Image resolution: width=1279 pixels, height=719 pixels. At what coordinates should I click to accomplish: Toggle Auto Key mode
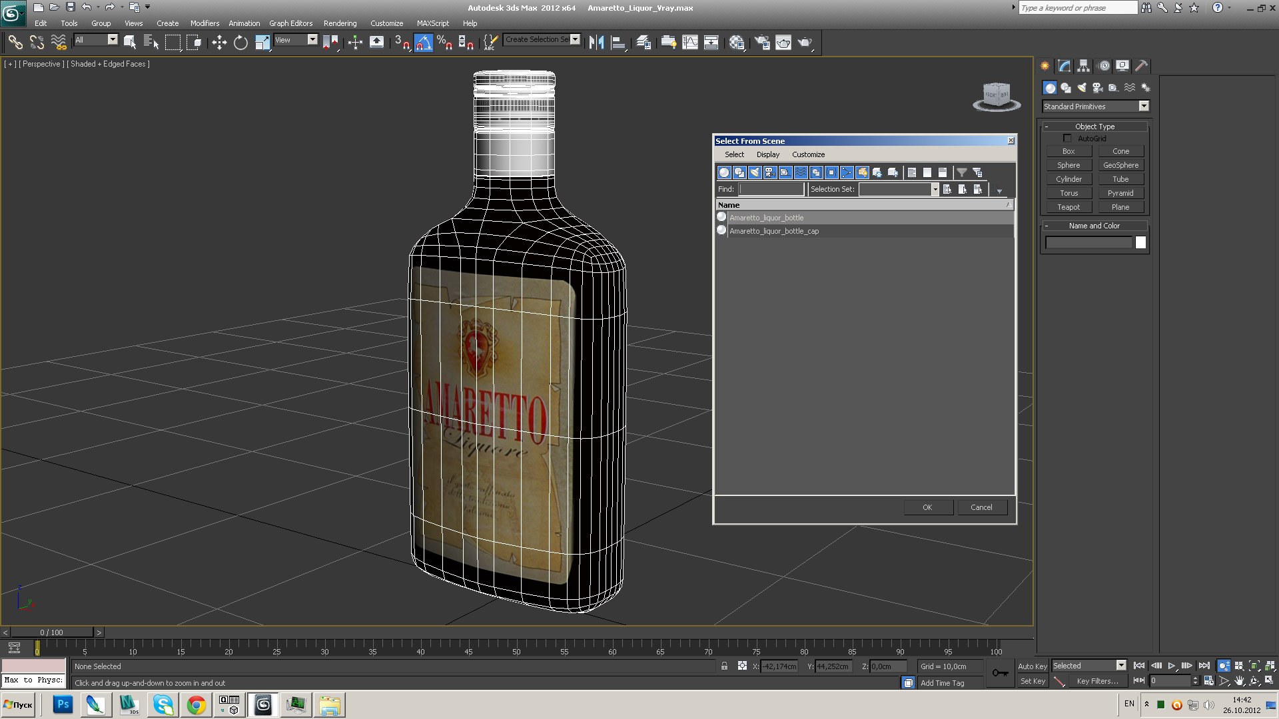click(1033, 666)
